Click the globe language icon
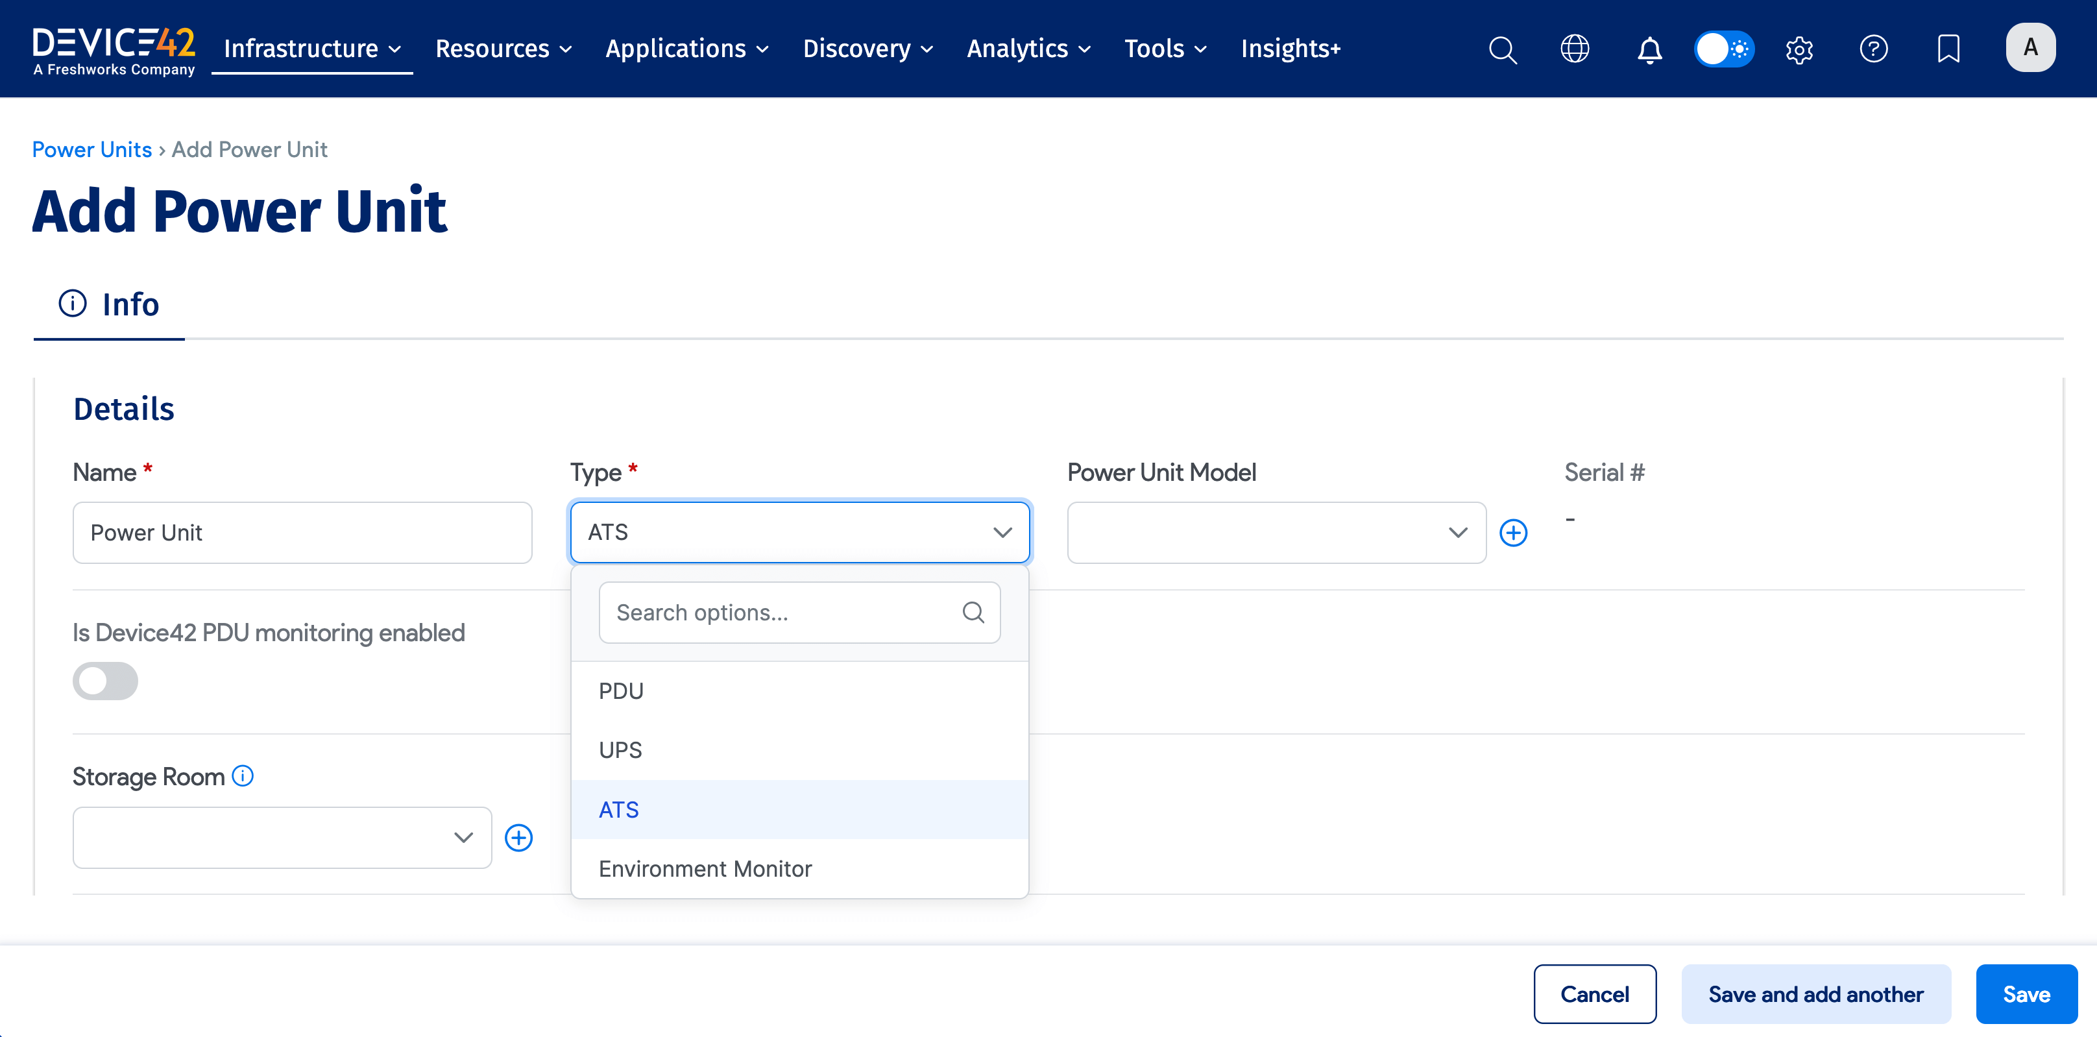 1575,49
